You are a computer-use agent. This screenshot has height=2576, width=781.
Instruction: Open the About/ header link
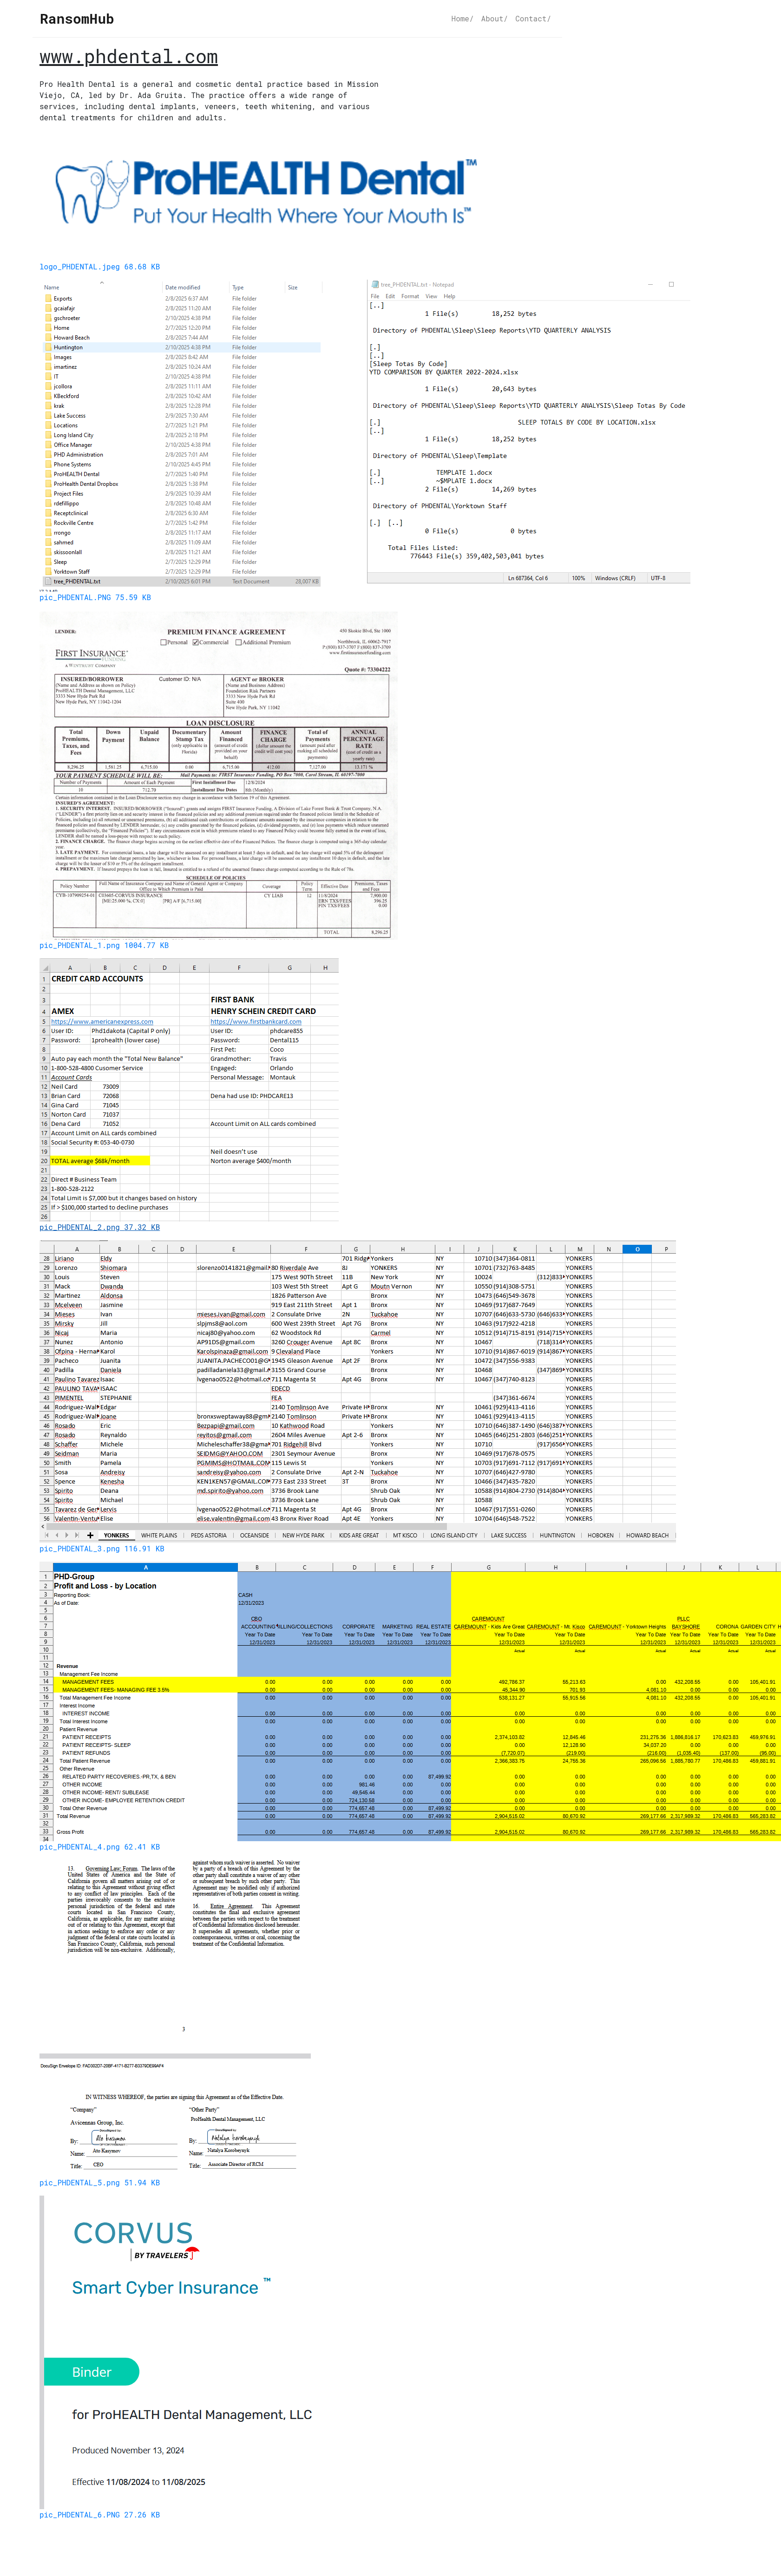pyautogui.click(x=494, y=19)
